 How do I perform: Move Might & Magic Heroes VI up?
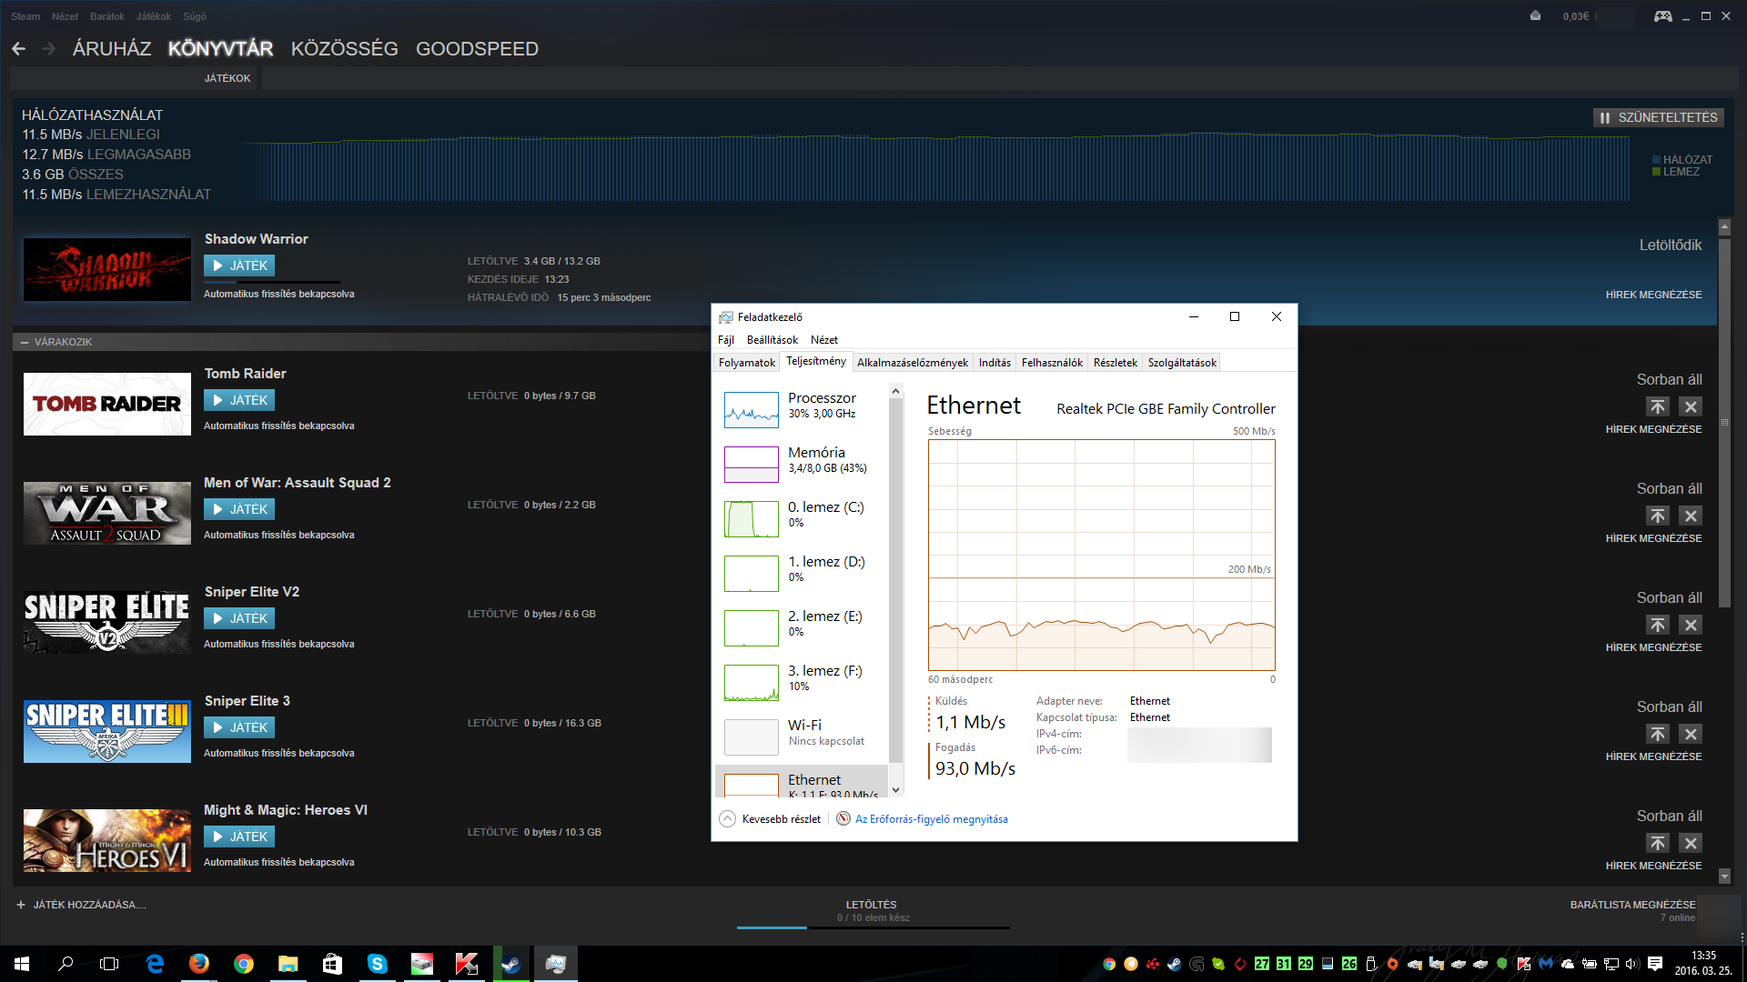click(1658, 843)
